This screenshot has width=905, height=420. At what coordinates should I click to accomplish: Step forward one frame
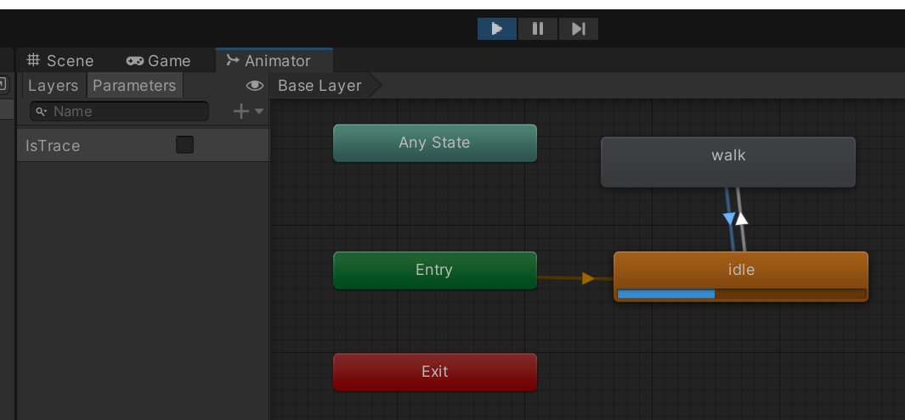(x=579, y=29)
